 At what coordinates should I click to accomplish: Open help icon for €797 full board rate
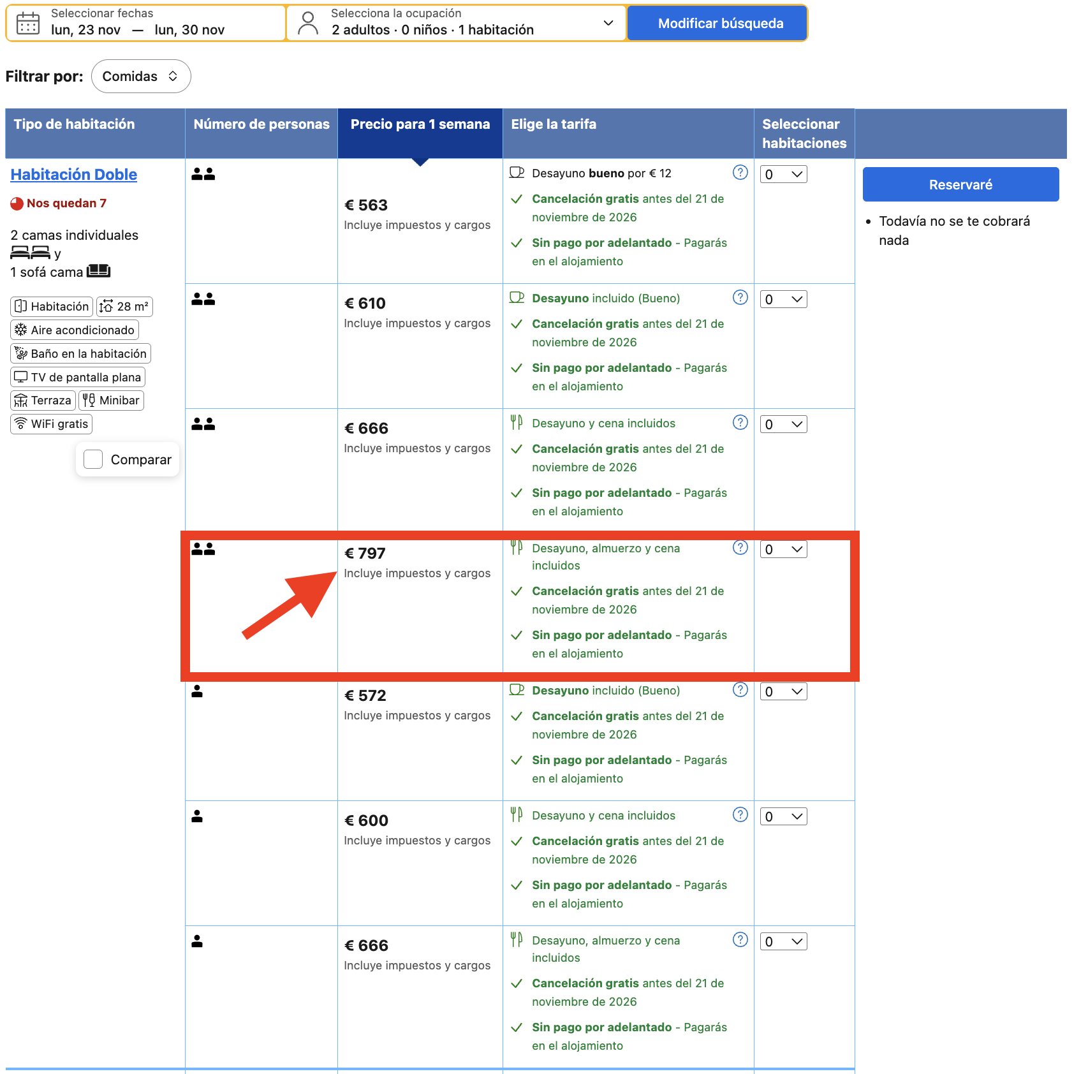pyautogui.click(x=740, y=548)
